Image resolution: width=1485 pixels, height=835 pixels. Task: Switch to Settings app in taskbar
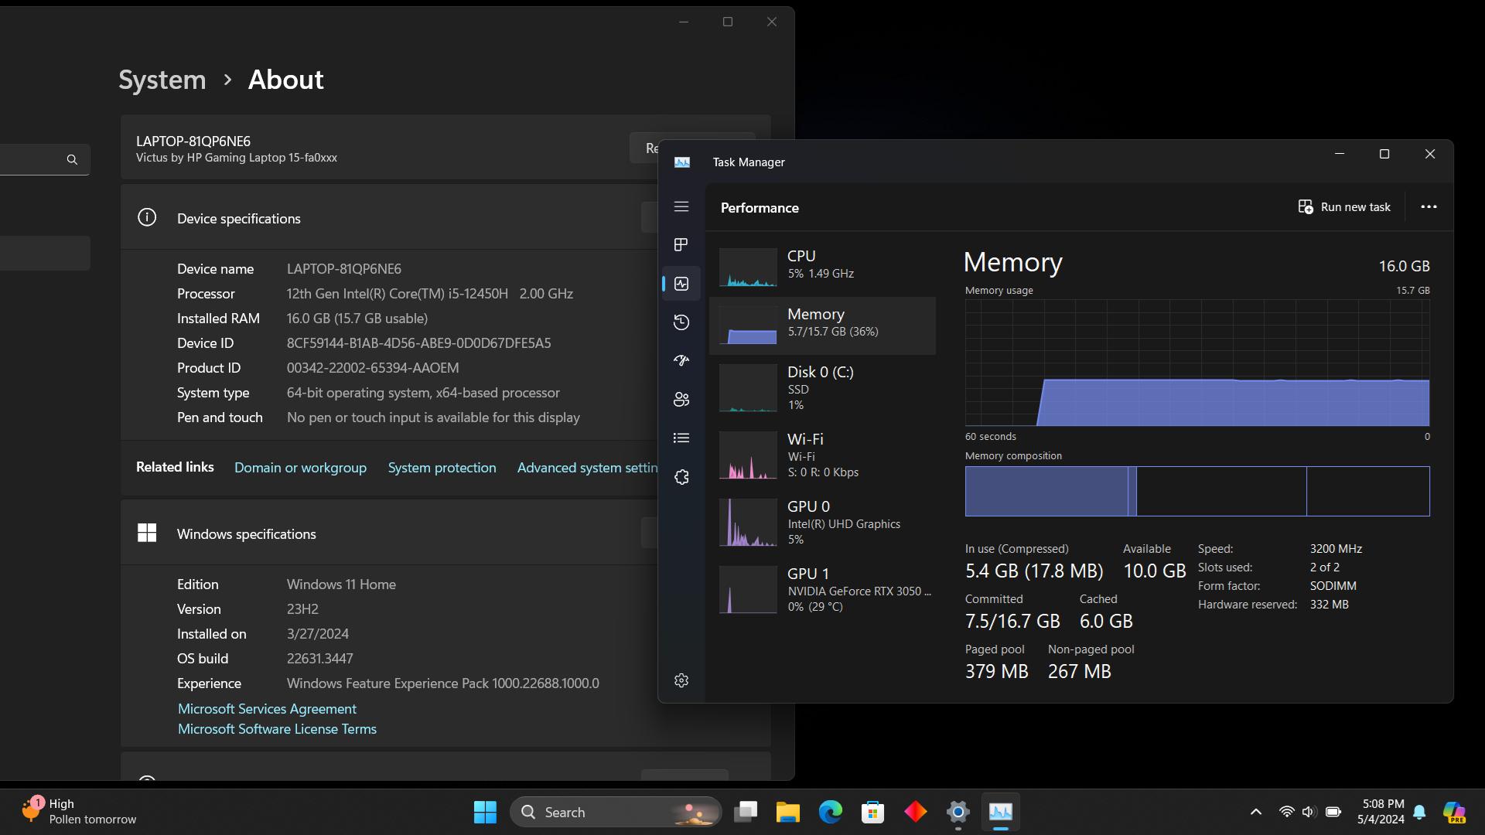point(958,812)
